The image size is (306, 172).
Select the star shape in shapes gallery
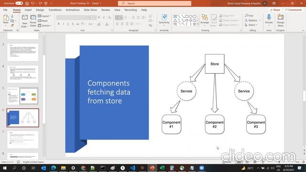click(195, 24)
